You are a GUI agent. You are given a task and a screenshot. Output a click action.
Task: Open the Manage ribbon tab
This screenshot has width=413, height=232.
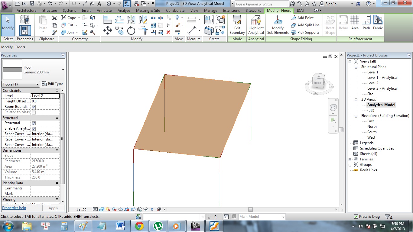pos(210,11)
